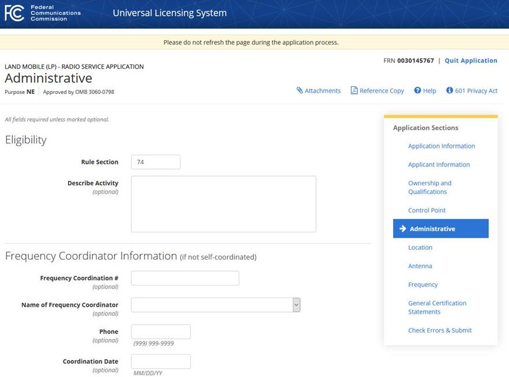Click the Land Mobile (LP) application subtitle
The image size is (509, 377).
point(74,67)
